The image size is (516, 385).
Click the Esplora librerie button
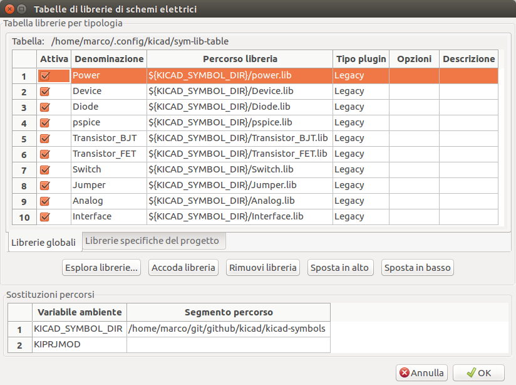(101, 268)
